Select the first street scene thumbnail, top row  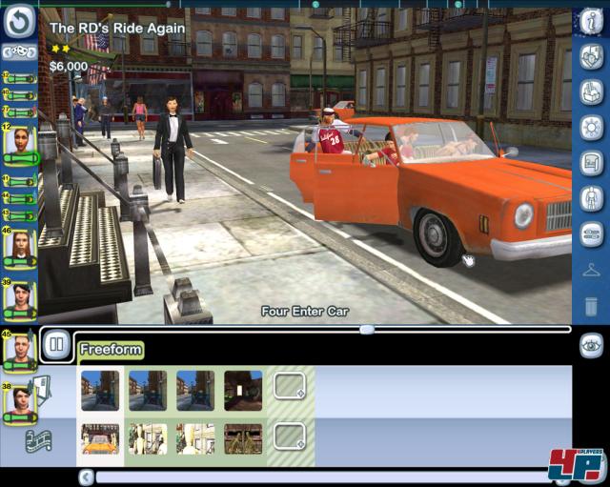100,391
